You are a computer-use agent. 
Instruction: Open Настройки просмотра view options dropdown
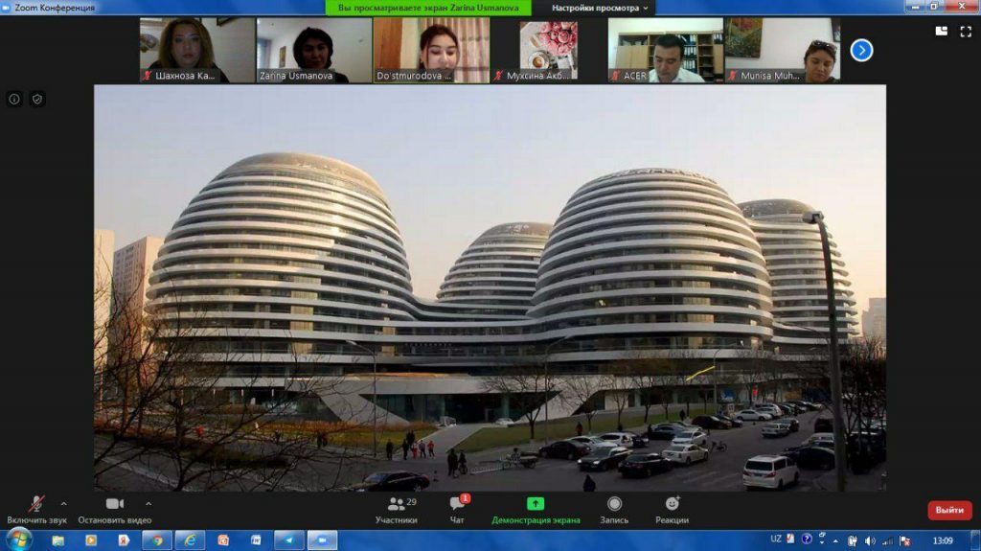coord(600,8)
